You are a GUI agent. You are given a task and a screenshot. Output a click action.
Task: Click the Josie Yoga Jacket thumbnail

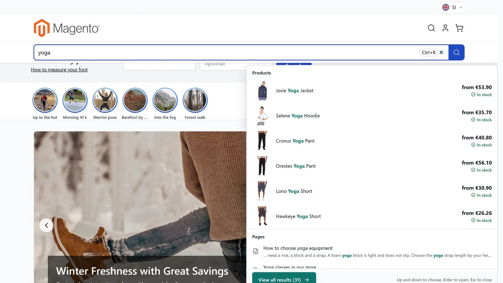pos(262,91)
